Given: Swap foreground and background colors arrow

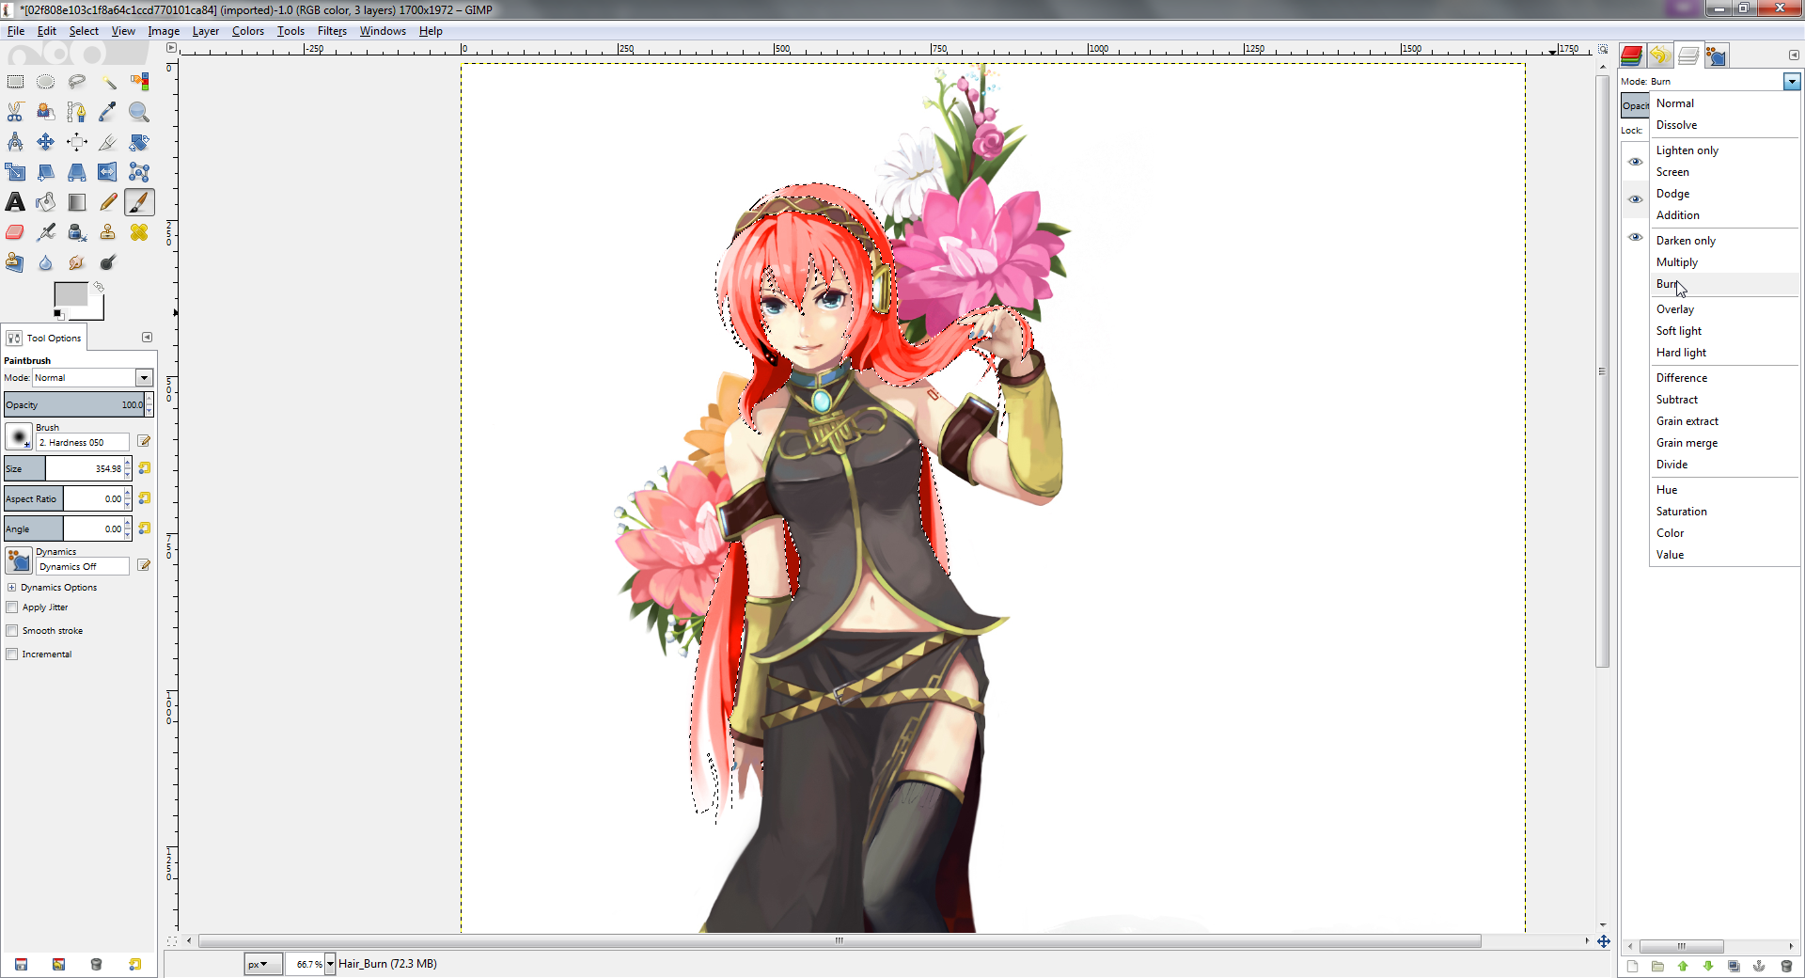Looking at the screenshot, I should click(99, 287).
